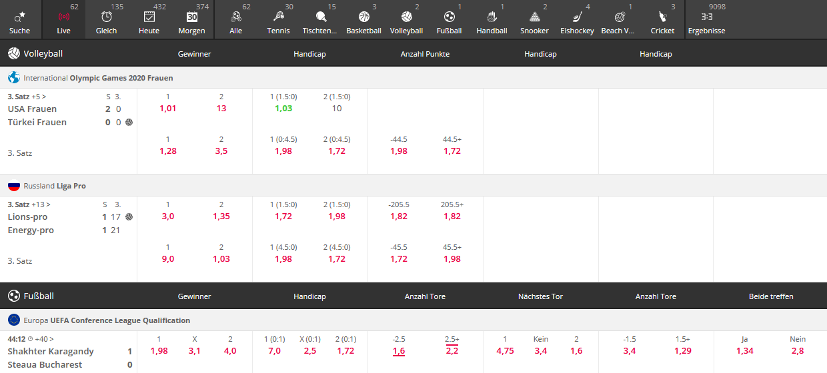
Task: Select Olympic 3. Satz over 44.5+ odds 1,72
Action: pos(452,151)
